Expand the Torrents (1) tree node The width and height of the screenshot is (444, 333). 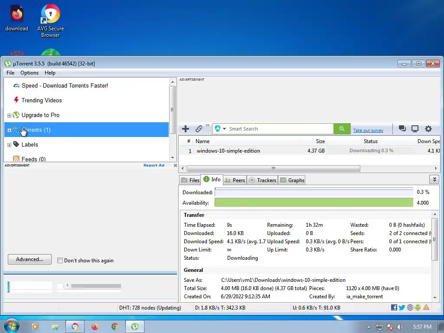[9, 130]
